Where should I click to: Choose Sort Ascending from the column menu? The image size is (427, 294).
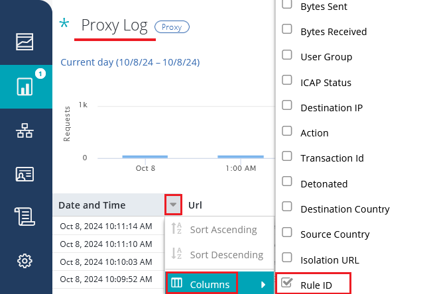click(223, 230)
